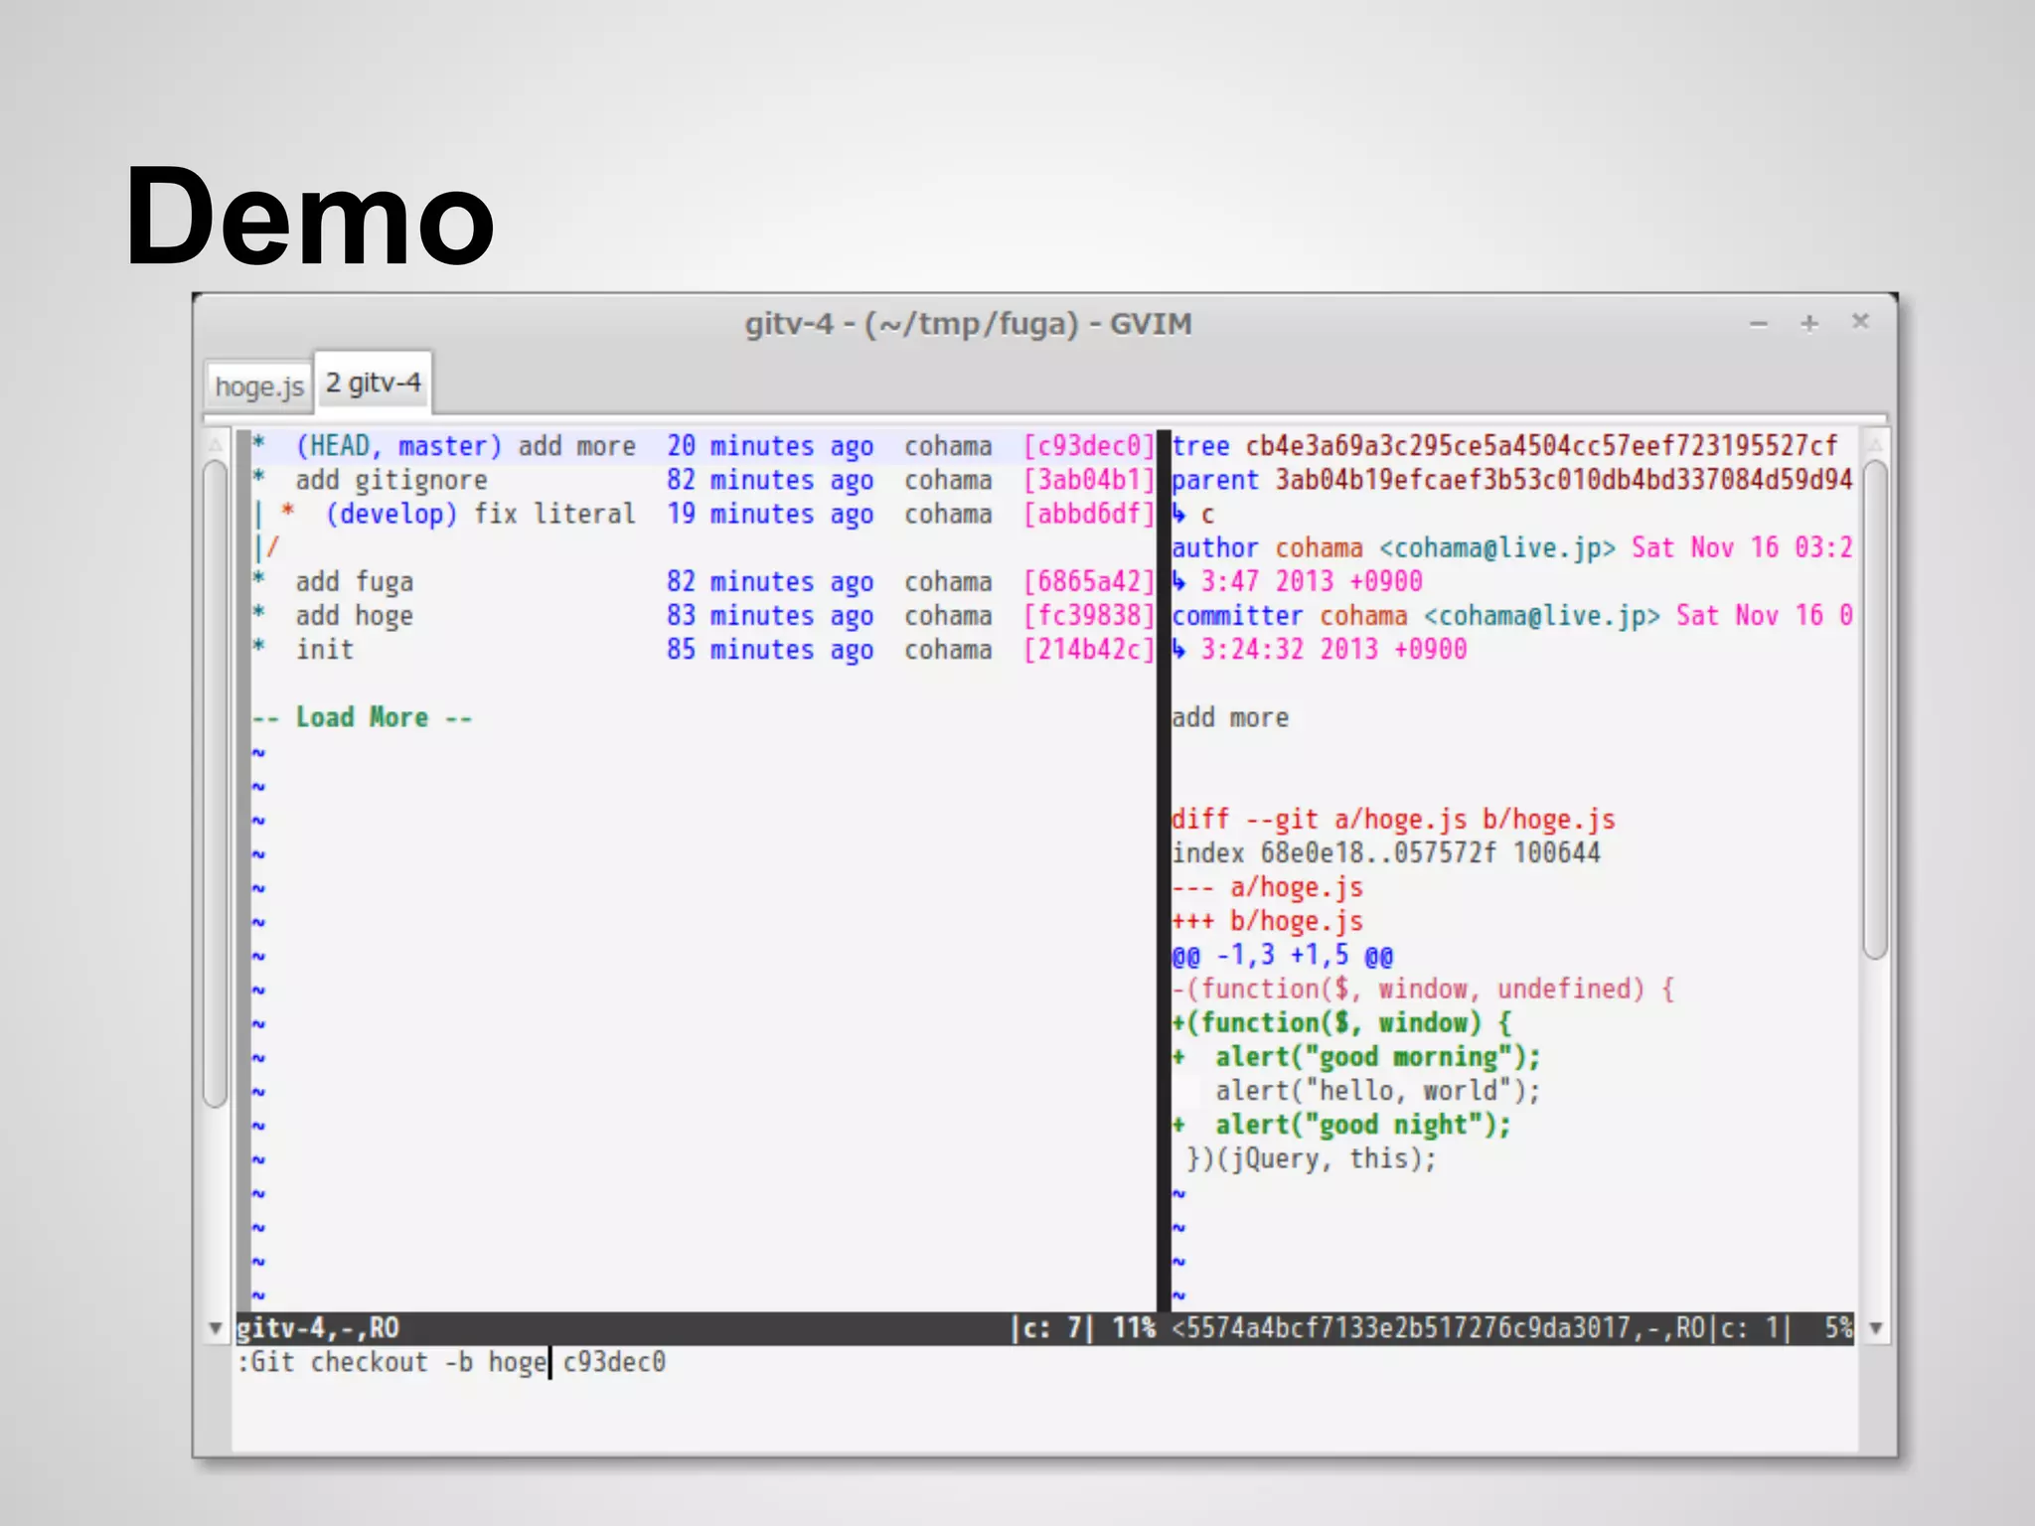Click the left scrollbar down arrow
This screenshot has height=1526, width=2035.
click(x=215, y=1328)
